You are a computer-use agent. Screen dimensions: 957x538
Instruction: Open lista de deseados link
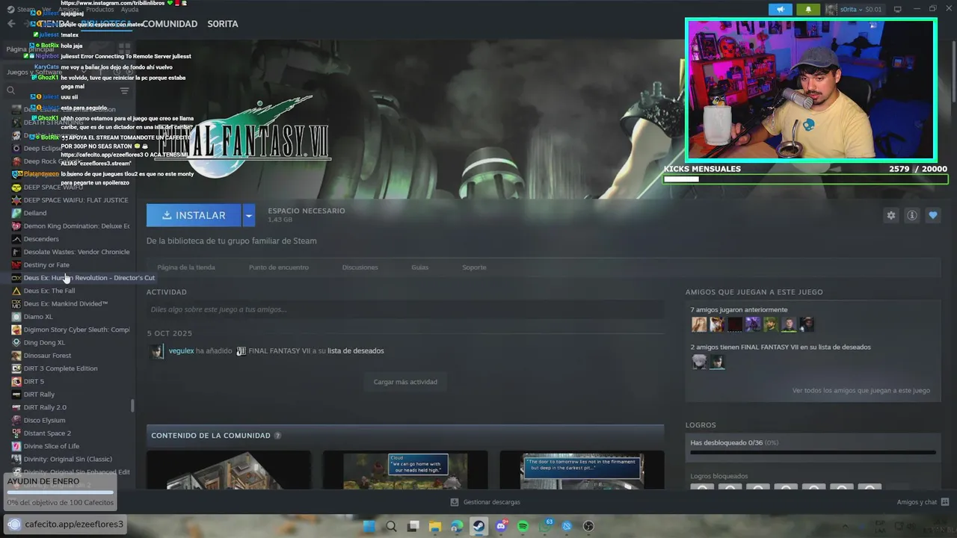tap(356, 351)
